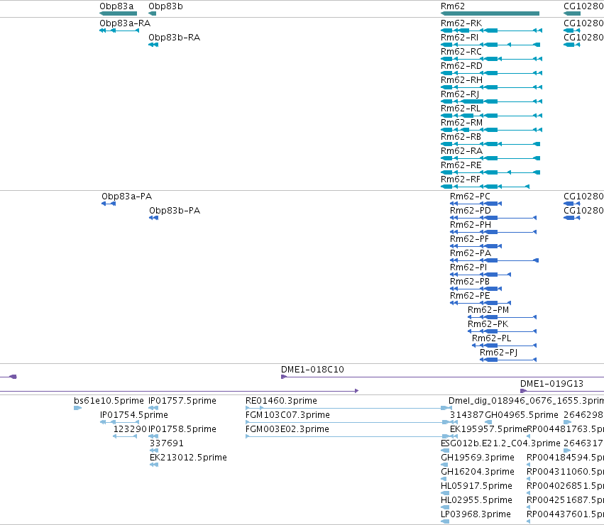Choose the Rm62-PH protein label
Viewport: 604px width, 525px height.
pyautogui.click(x=471, y=225)
